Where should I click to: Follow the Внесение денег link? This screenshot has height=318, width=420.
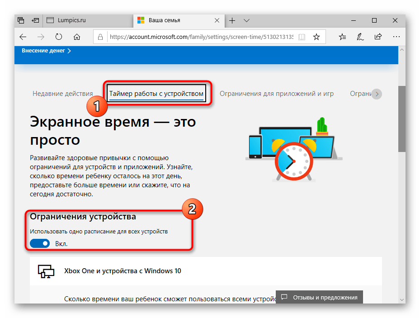coord(43,51)
